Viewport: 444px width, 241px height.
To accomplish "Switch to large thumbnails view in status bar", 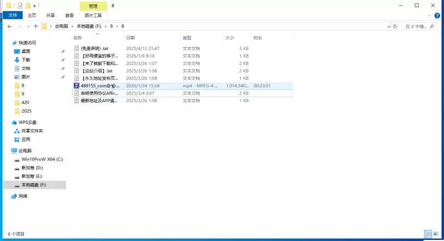I will click(x=436, y=234).
